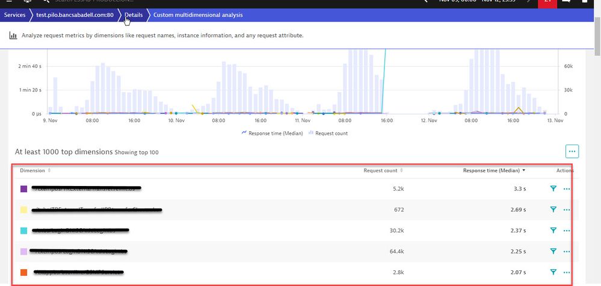The image size is (601, 286).
Task: Click the '30k' right axis label
Action: (568, 90)
